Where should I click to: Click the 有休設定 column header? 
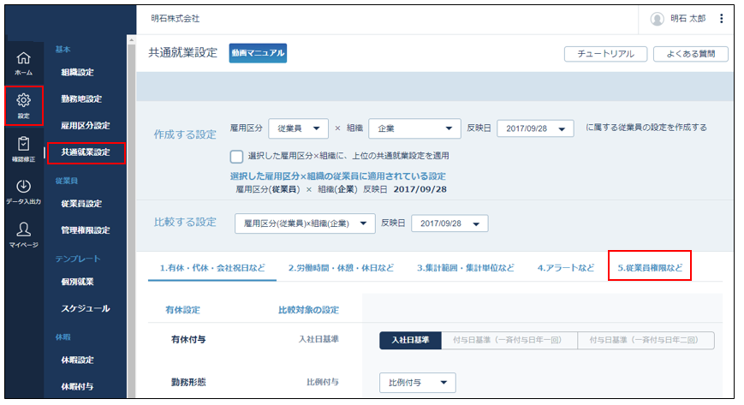coord(182,310)
